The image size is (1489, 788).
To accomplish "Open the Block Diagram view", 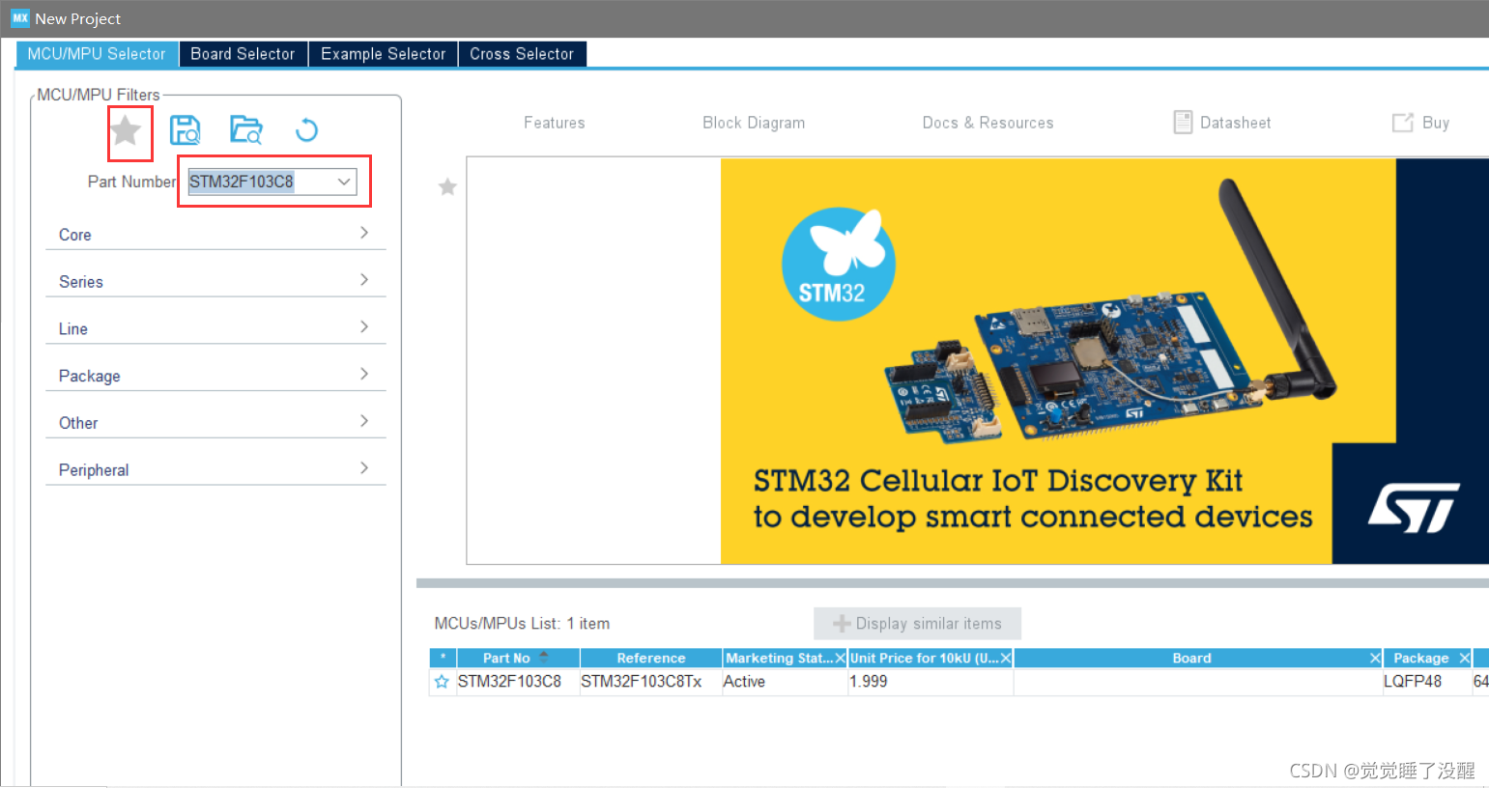I will pyautogui.click(x=754, y=123).
